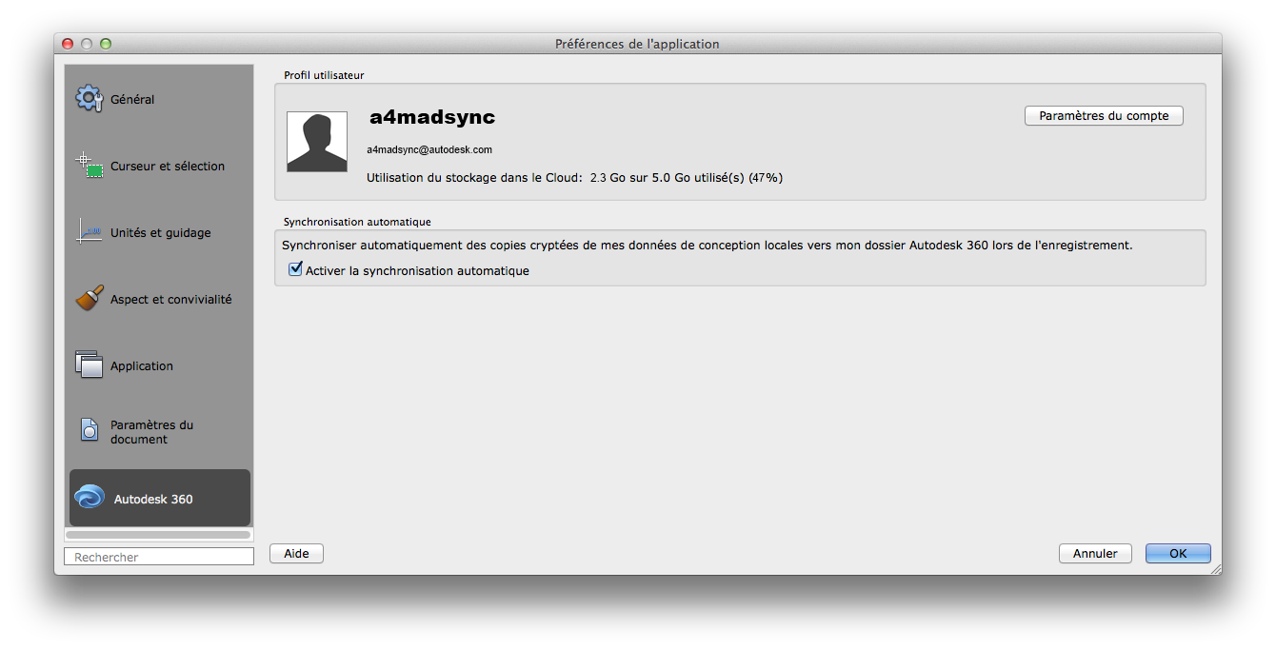Screen dimensions: 1276x650
Task: Click the Général gear icon
Action: pyautogui.click(x=89, y=98)
